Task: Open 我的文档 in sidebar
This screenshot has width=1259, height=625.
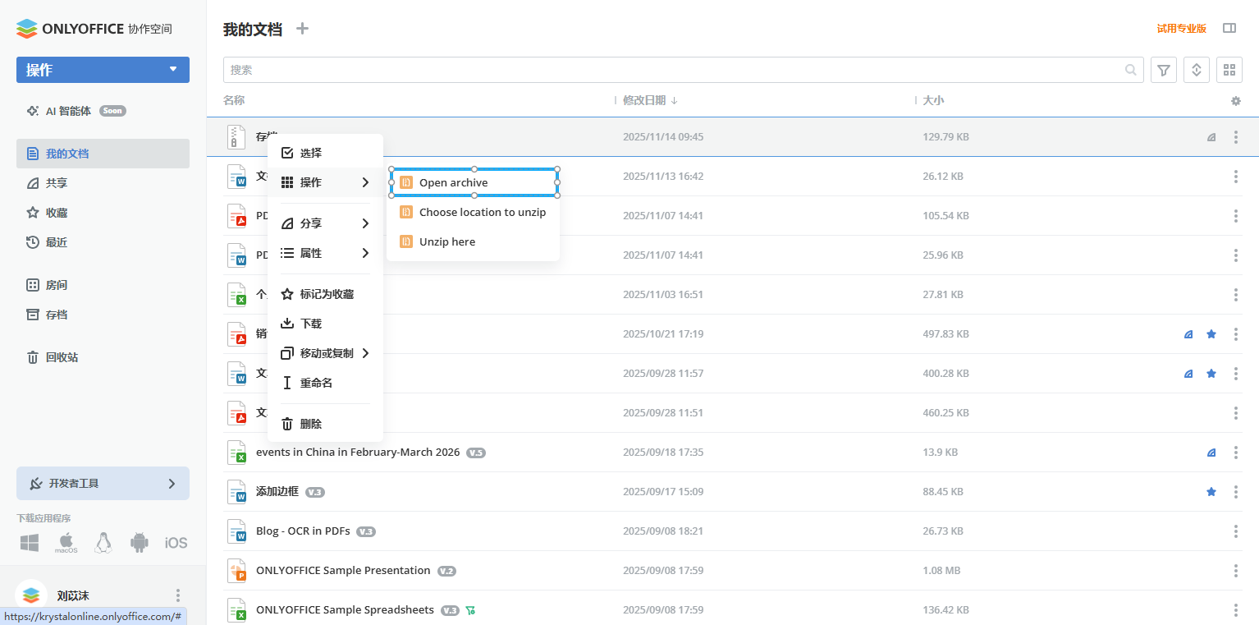Action: pos(103,154)
